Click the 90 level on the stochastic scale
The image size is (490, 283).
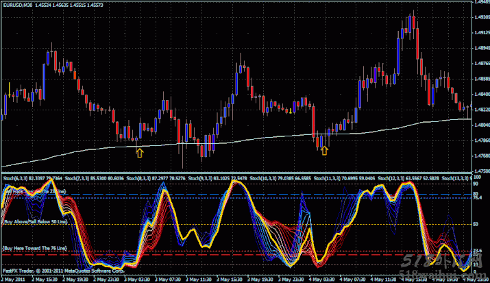476,183
